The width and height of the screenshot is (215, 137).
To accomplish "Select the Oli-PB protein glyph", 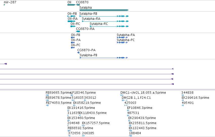I will 73,37.
